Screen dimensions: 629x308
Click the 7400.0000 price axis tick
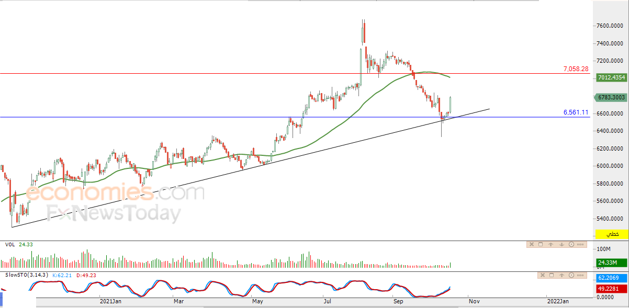coord(609,43)
